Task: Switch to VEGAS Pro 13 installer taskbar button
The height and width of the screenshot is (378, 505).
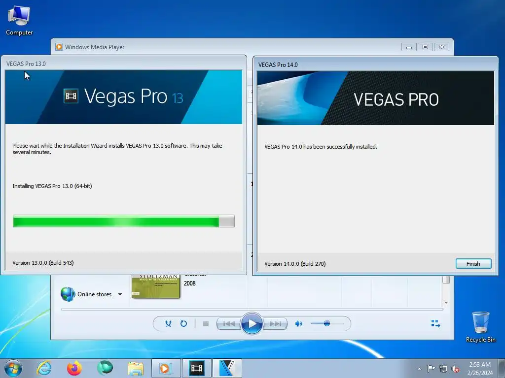Action: [x=196, y=368]
